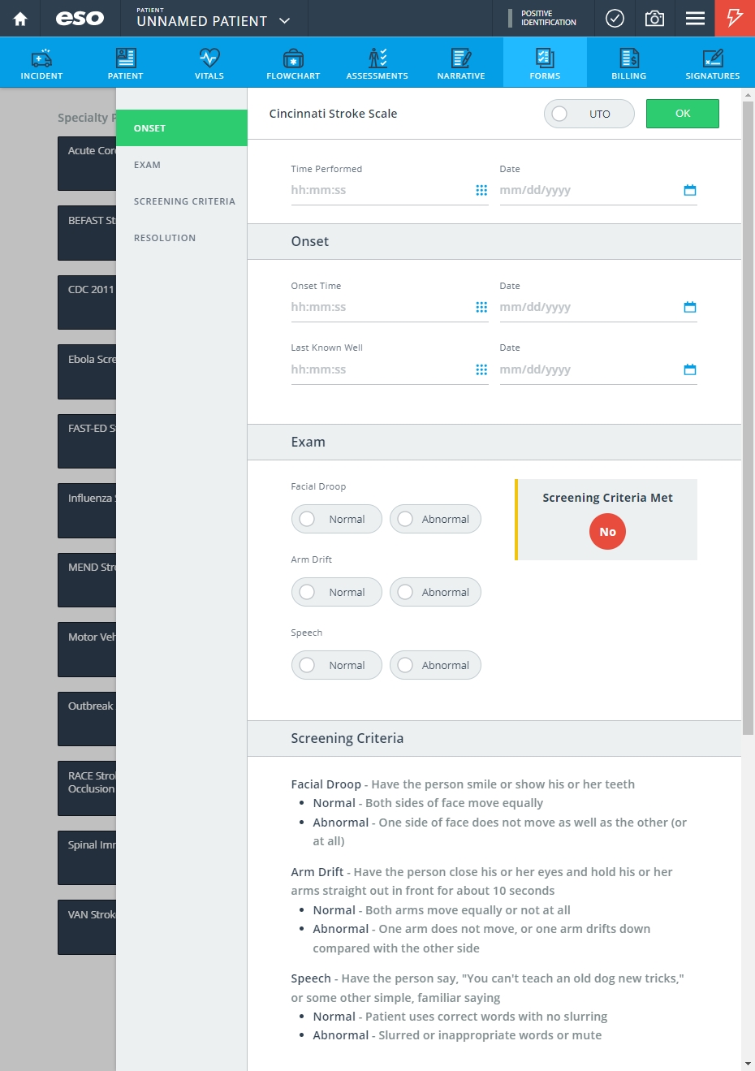The image size is (755, 1071).
Task: Jump to the Onset section
Action: [182, 128]
